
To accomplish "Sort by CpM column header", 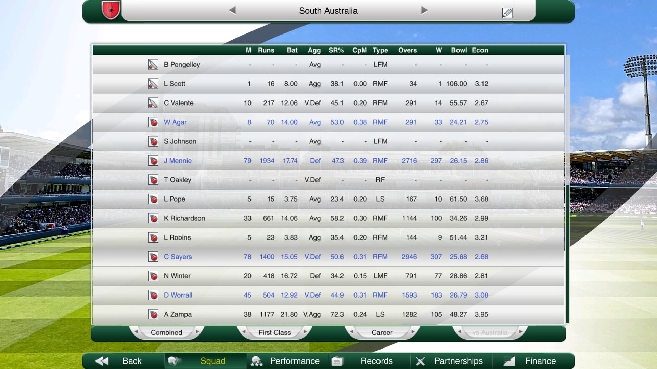I will (x=360, y=50).
